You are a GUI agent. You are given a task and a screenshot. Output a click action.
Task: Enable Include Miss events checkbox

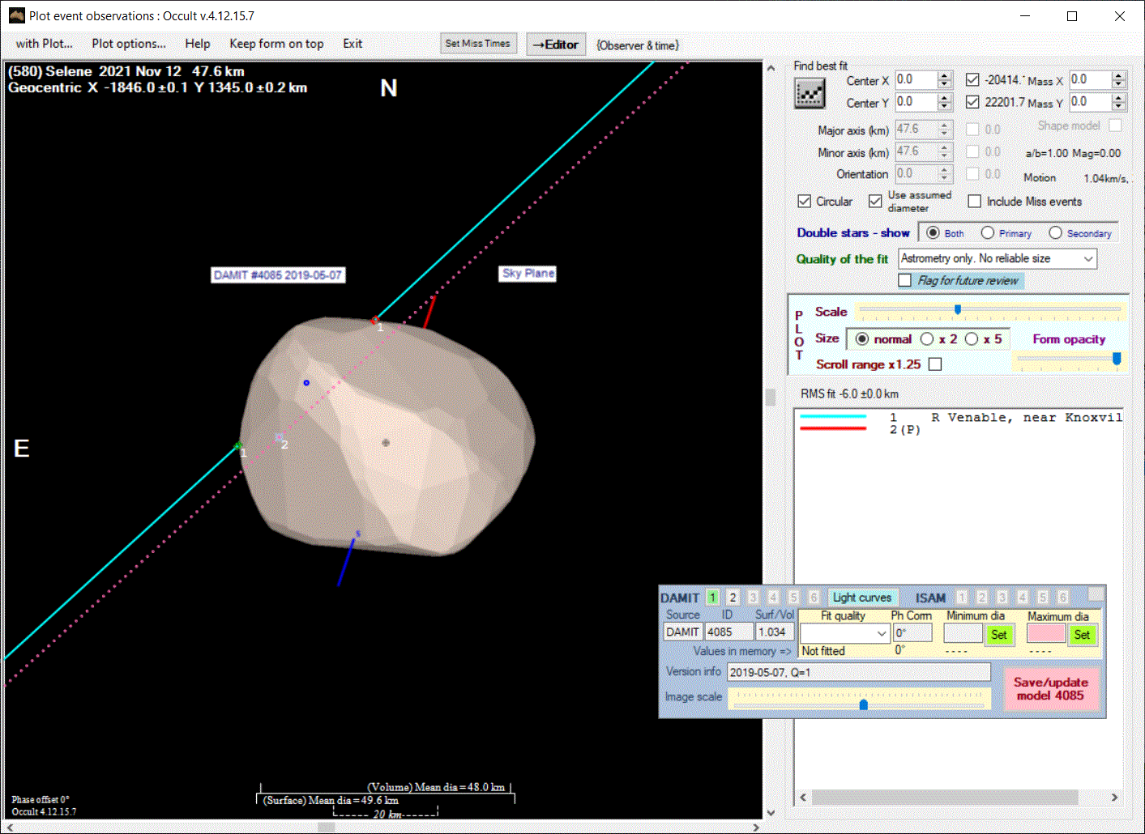(x=975, y=202)
